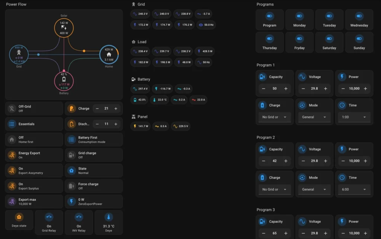Open Program 2 Time dropdown
Screen dimensions: 381x239
[x=354, y=189]
